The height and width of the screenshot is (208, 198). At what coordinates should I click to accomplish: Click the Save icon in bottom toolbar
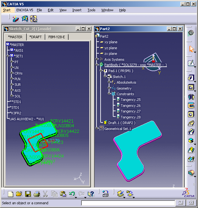pyautogui.click(x=28, y=194)
